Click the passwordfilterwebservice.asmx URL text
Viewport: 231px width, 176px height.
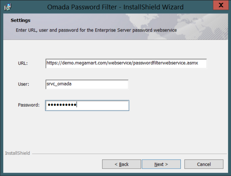166,63
